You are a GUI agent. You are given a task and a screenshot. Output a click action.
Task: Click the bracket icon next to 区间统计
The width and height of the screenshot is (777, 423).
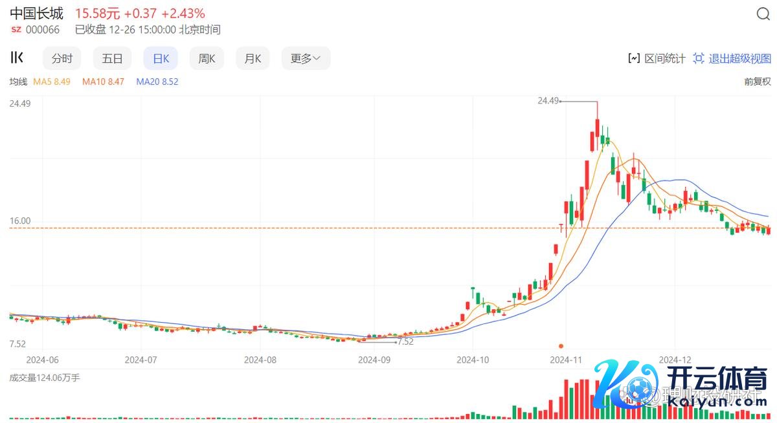coord(634,58)
